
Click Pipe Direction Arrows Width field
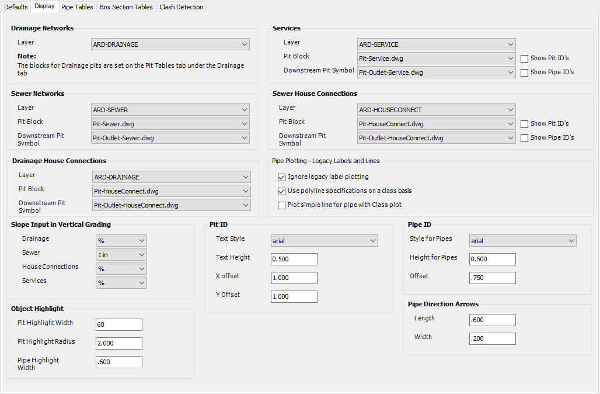[x=493, y=339]
